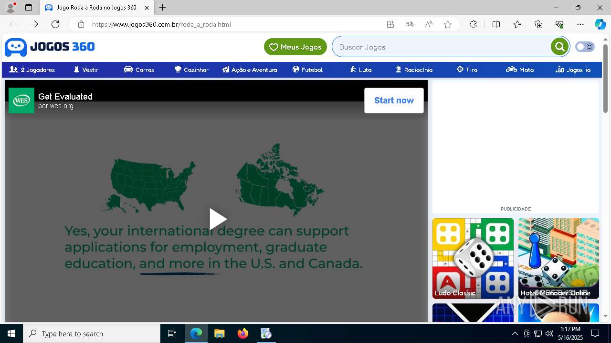611x343 pixels.
Task: Open the Carros category
Action: coord(139,70)
